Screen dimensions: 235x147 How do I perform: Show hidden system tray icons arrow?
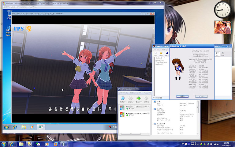point(198,144)
